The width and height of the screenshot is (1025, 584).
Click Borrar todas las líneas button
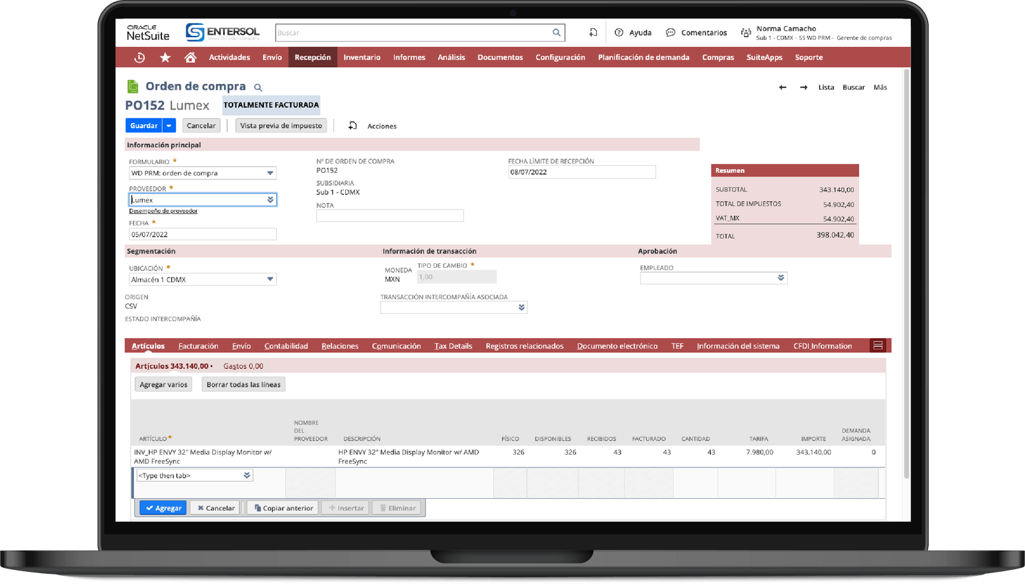(x=243, y=384)
